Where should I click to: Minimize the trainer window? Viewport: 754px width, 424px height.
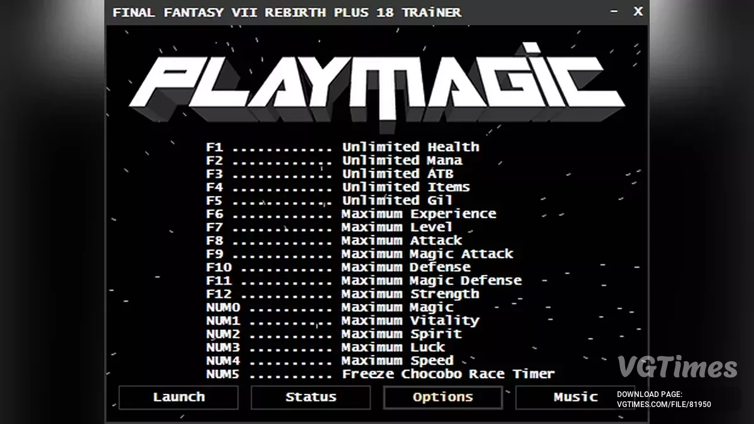pyautogui.click(x=615, y=12)
